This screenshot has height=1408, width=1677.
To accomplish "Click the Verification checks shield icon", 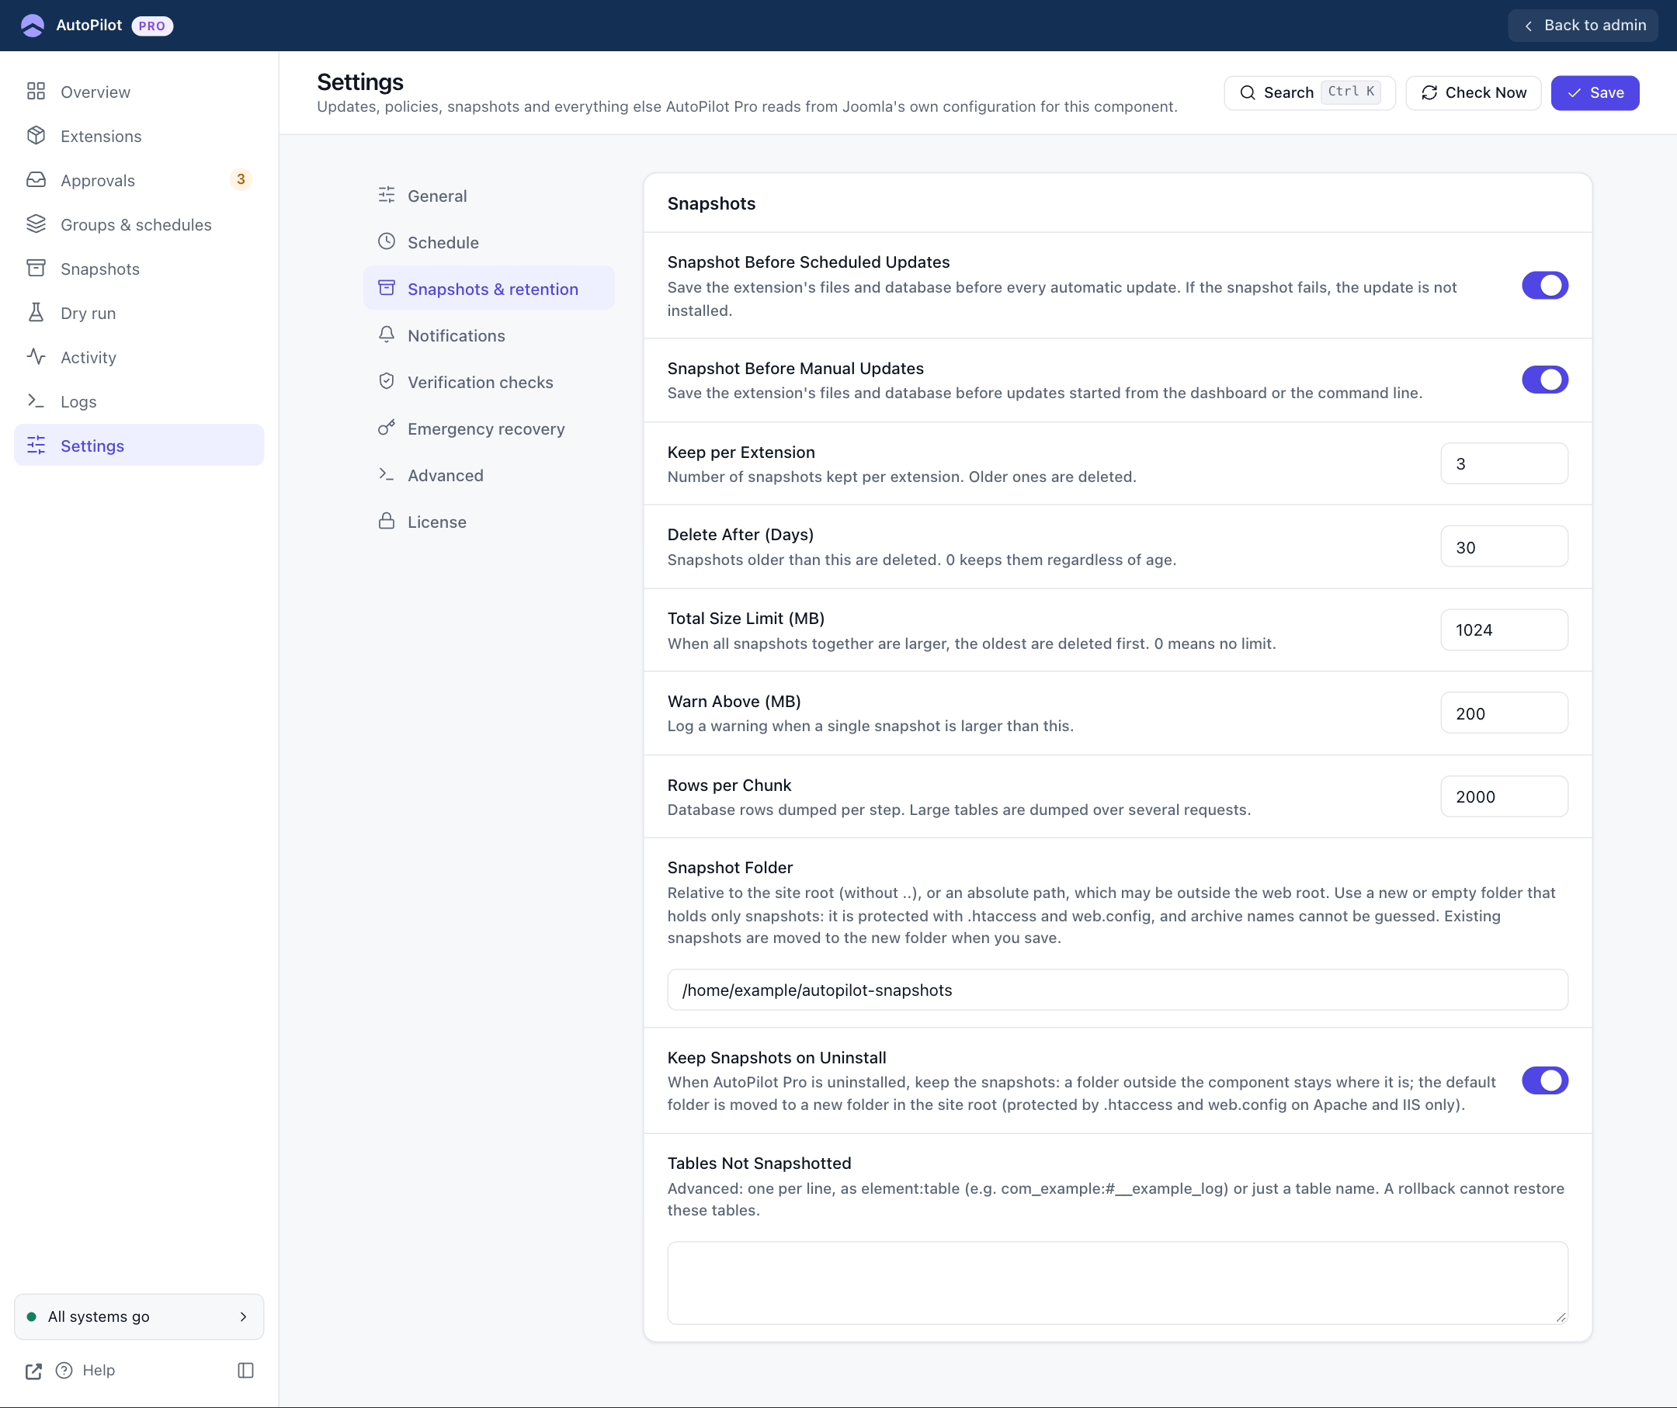I will tap(387, 382).
